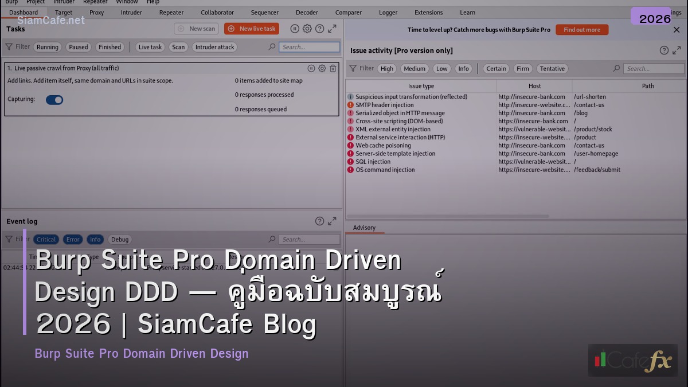The image size is (688, 387).
Task: Toggle the Critical filter in Event log
Action: pos(46,239)
